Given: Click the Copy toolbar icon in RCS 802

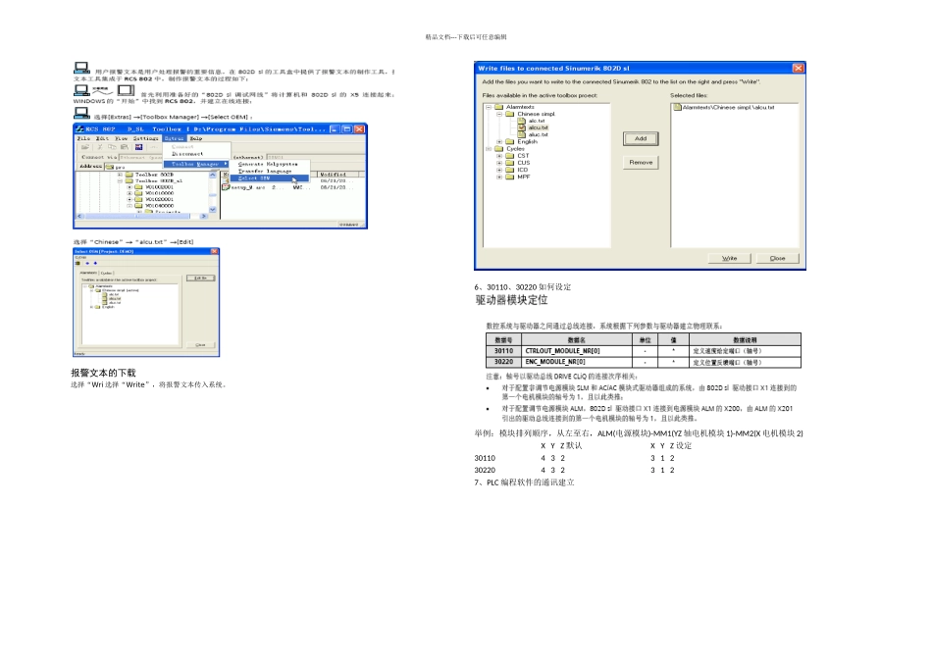Looking at the screenshot, I should click(113, 147).
